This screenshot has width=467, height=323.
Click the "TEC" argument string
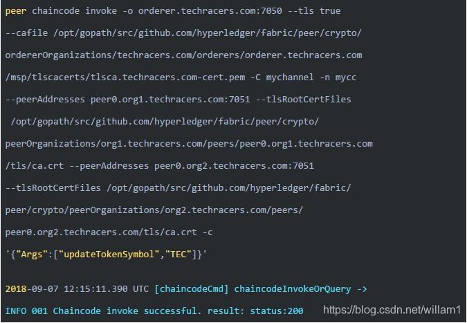[178, 255]
